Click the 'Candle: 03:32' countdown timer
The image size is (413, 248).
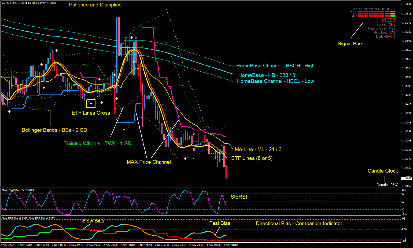pos(388,185)
